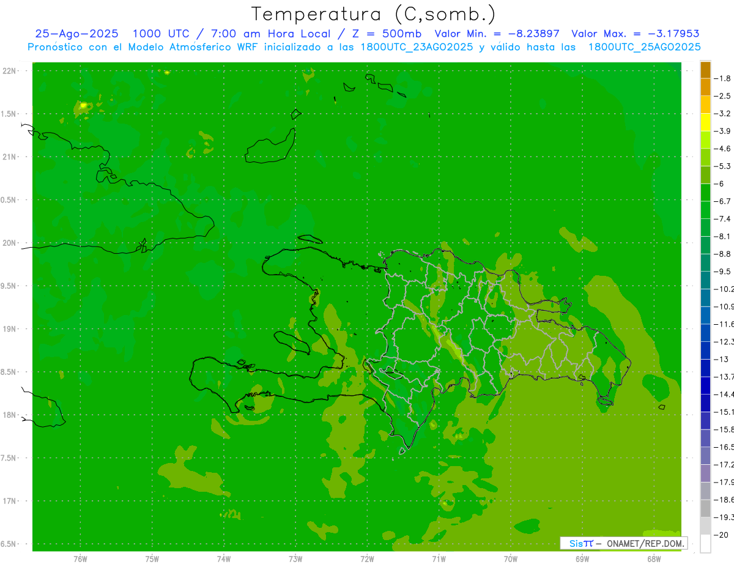This screenshot has height=567, width=734.
Task: Click the "71W" longitude label
Action: click(439, 559)
